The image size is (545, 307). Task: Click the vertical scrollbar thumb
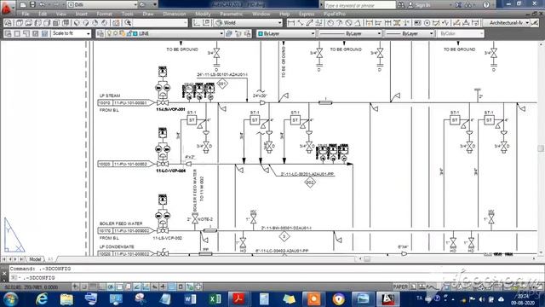click(541, 148)
